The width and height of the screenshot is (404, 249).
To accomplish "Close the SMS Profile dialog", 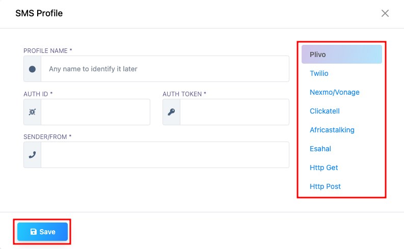I will tap(385, 13).
